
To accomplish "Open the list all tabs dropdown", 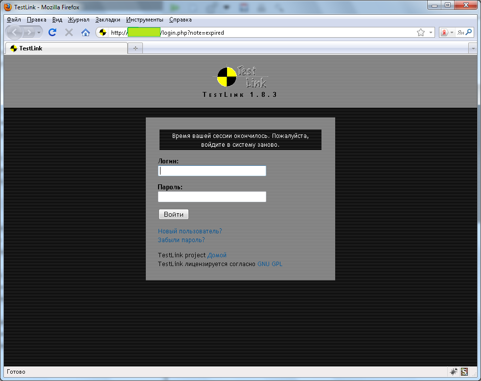I will [x=473, y=48].
